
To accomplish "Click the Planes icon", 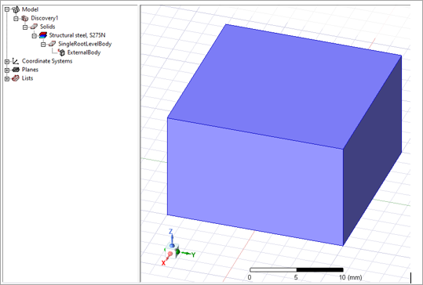I will [x=16, y=70].
